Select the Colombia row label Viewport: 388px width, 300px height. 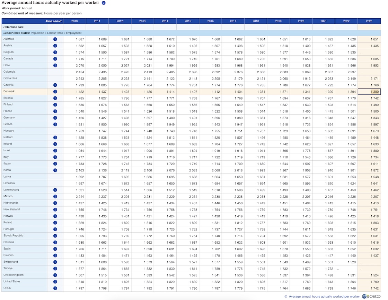(x=9, y=72)
